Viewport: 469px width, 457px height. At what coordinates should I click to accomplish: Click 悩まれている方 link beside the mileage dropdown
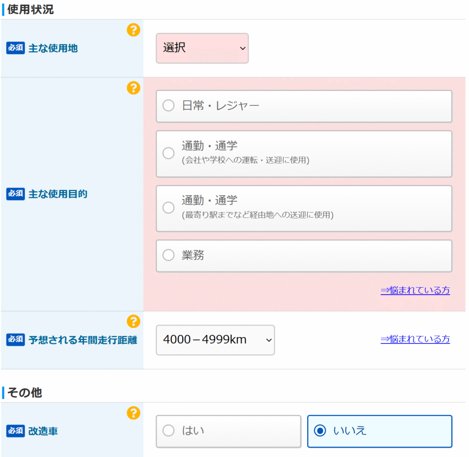(x=415, y=339)
